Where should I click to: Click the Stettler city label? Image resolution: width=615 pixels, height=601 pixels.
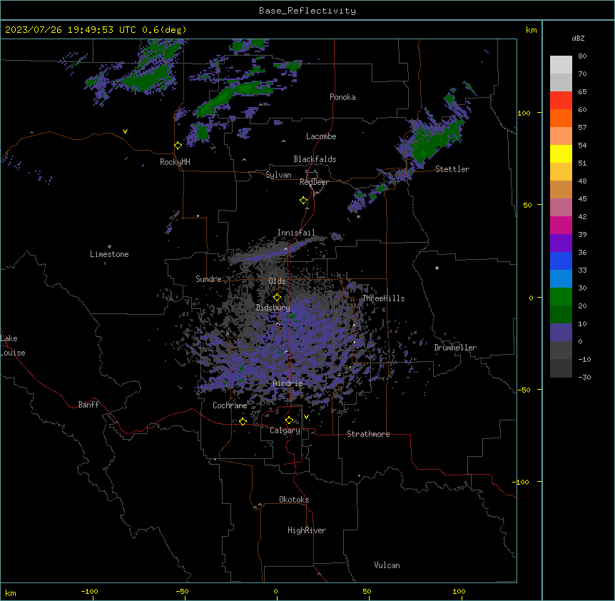(452, 169)
